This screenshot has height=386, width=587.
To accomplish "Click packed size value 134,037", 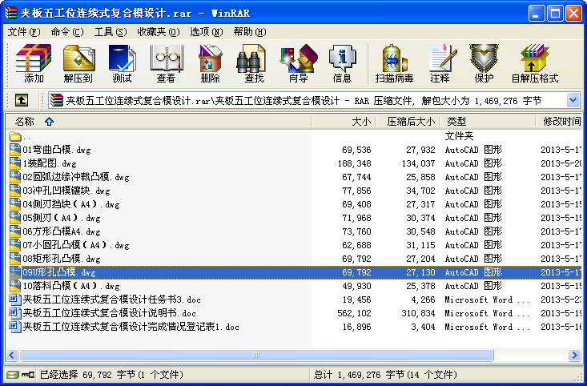I will point(418,163).
